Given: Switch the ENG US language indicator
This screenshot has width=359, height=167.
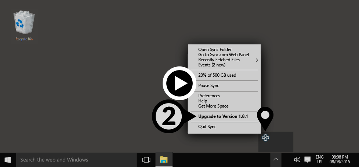Looking at the screenshot, I should pyautogui.click(x=320, y=160).
